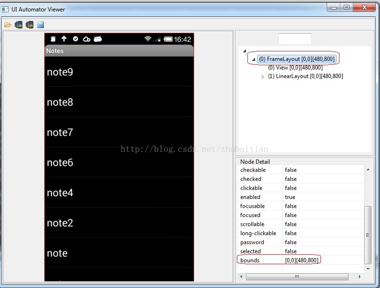Click the SD card status icon in the screenshot

(53, 39)
